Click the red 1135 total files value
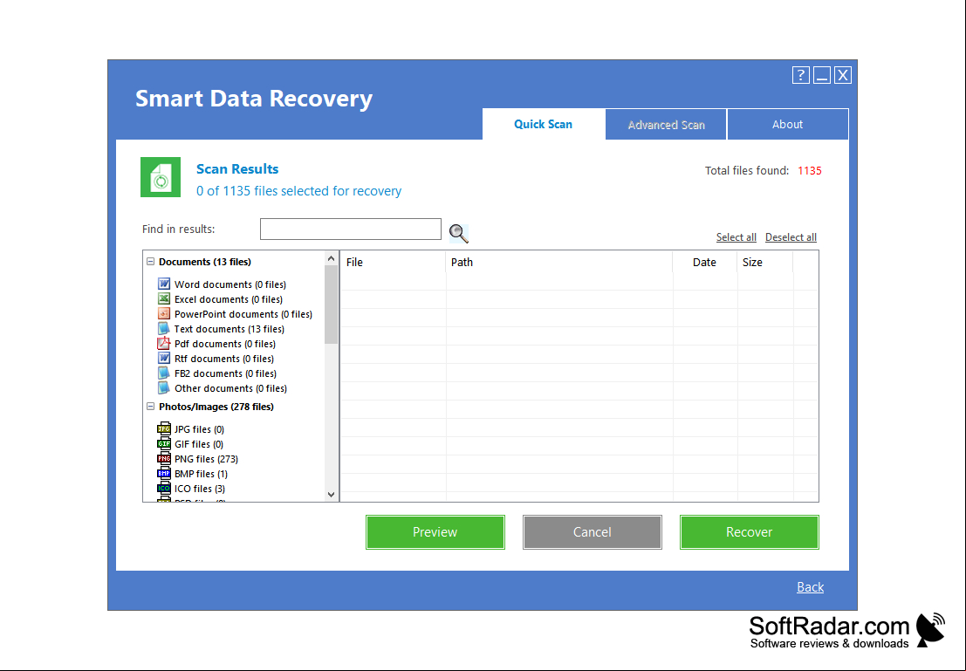 click(810, 171)
